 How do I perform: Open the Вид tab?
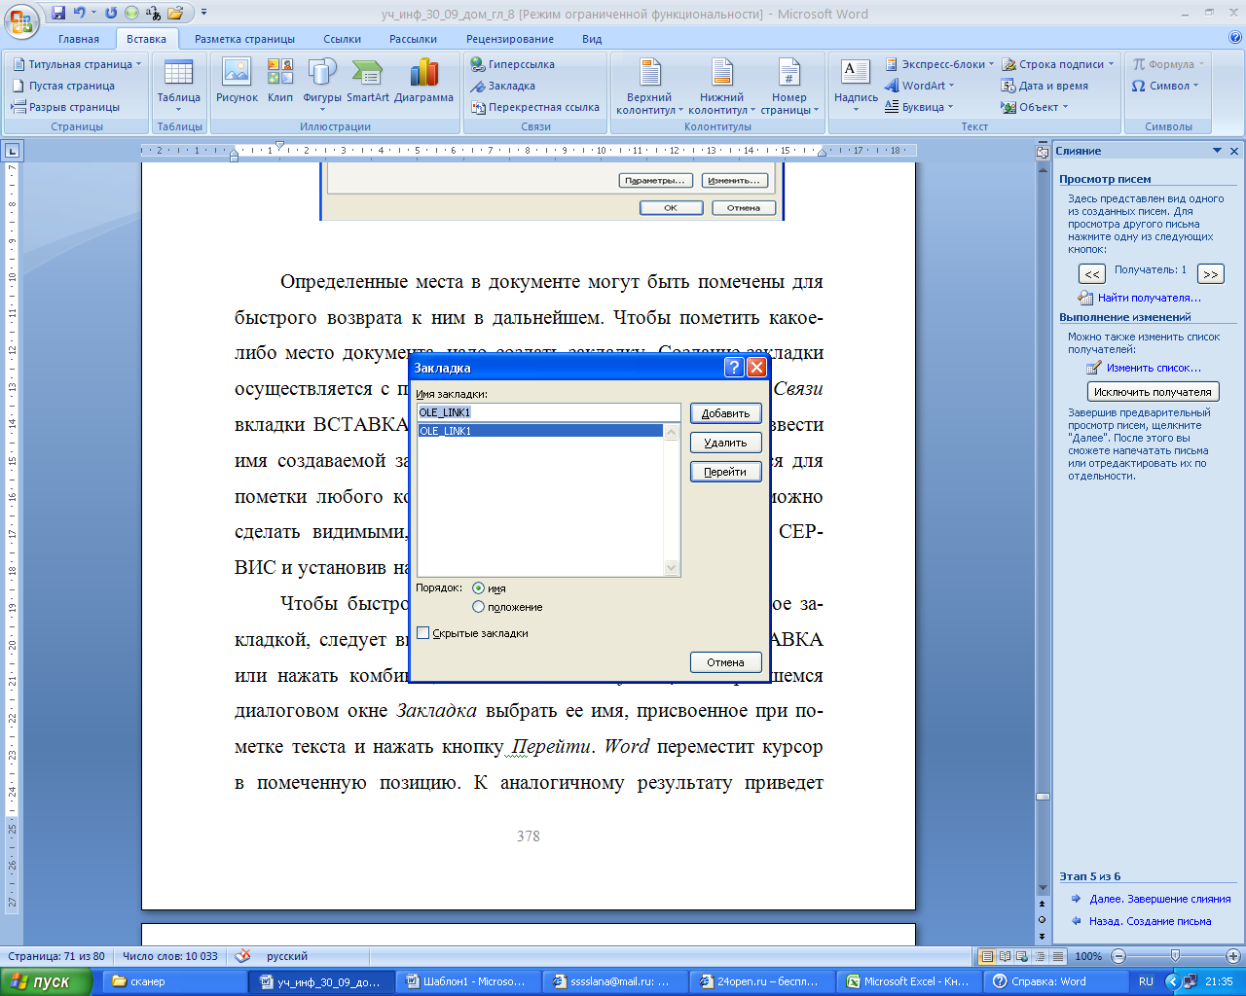coord(592,39)
